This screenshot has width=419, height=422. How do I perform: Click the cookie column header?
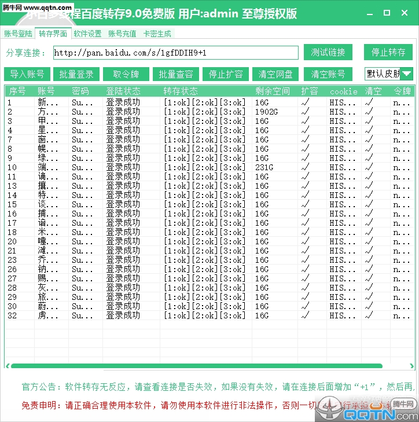click(x=344, y=91)
